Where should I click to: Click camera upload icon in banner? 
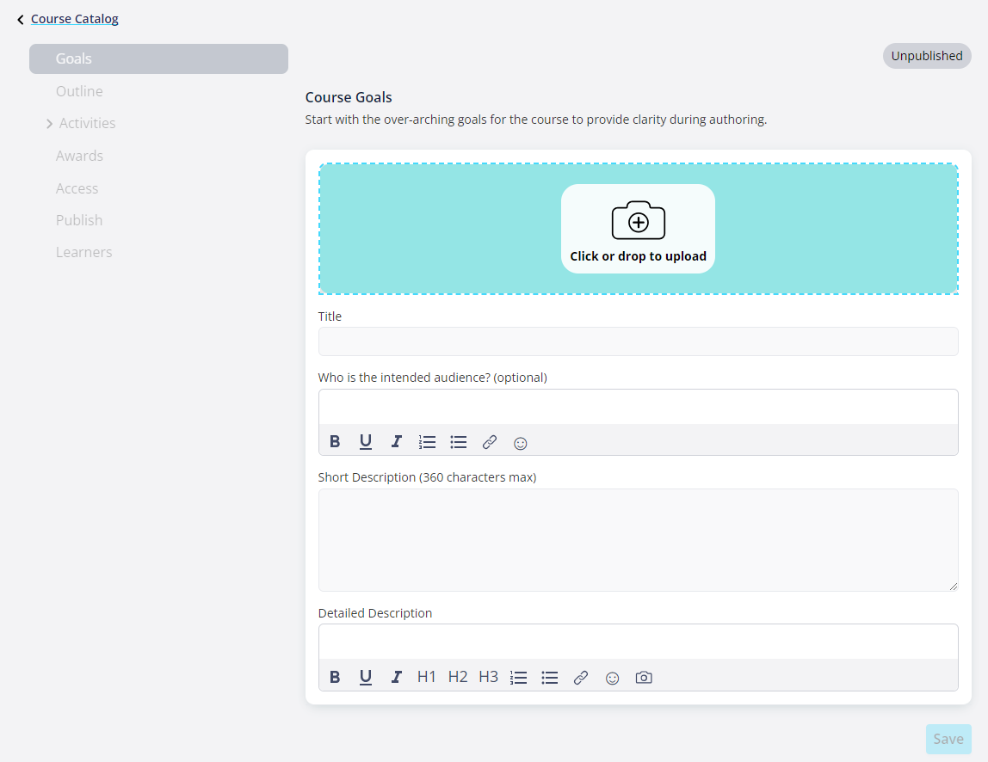coord(639,220)
